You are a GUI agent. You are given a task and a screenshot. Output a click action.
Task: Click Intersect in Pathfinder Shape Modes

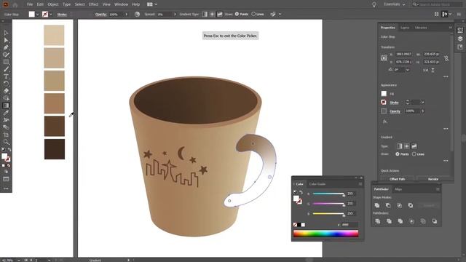click(399, 205)
